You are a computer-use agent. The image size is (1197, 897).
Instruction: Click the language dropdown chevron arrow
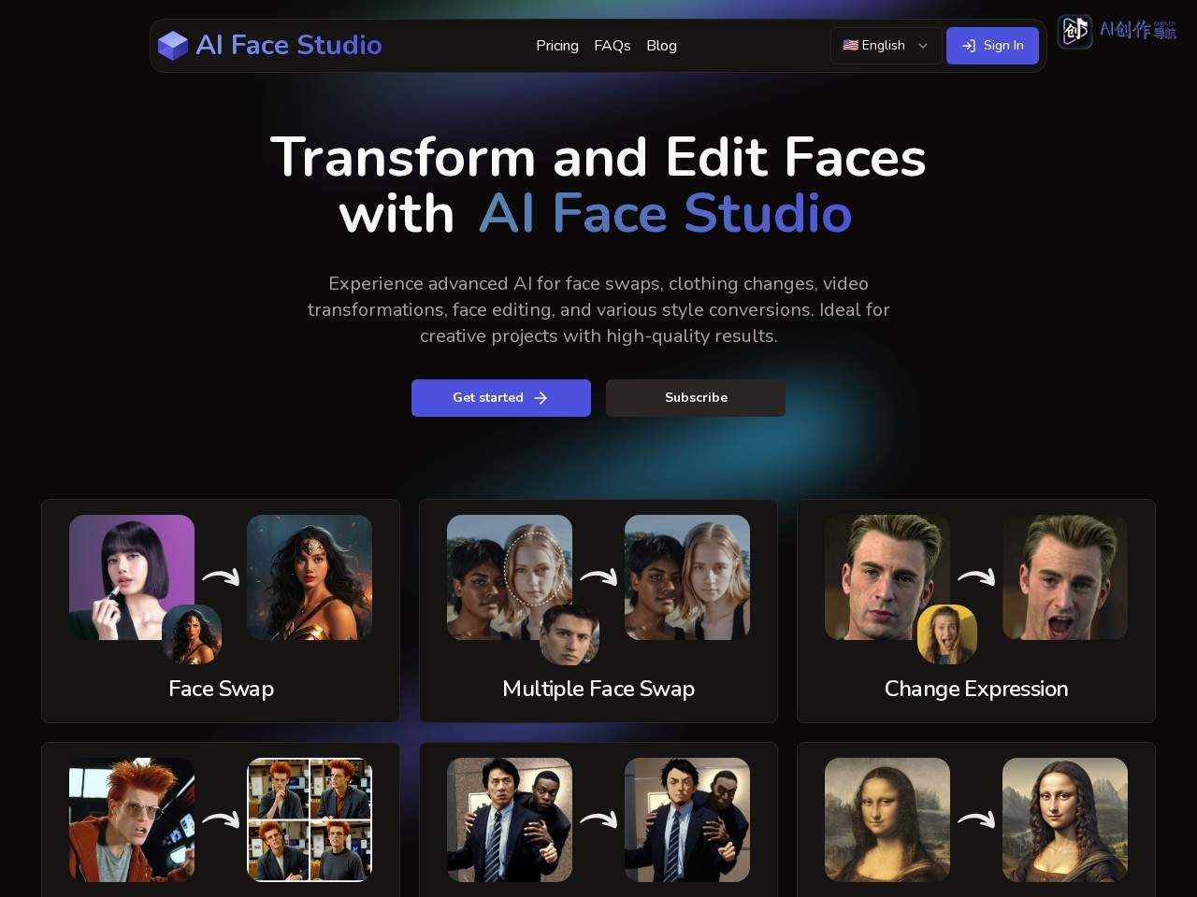(x=923, y=45)
